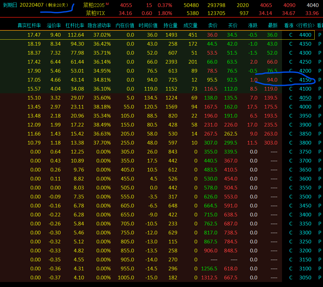Sort by the 隐含波动率 column header
323x287 pixels.
pos(99,26)
